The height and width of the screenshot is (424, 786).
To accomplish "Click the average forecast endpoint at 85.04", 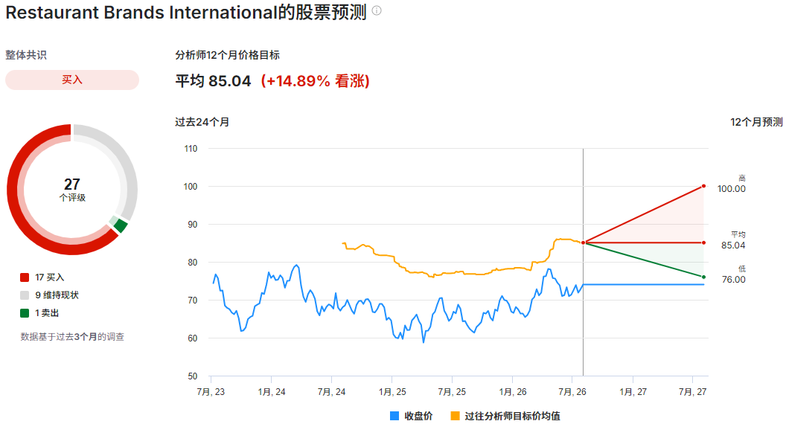I will 704,242.
